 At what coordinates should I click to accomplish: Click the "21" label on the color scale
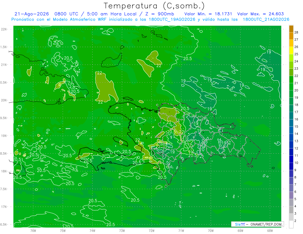pyautogui.click(x=296, y=83)
